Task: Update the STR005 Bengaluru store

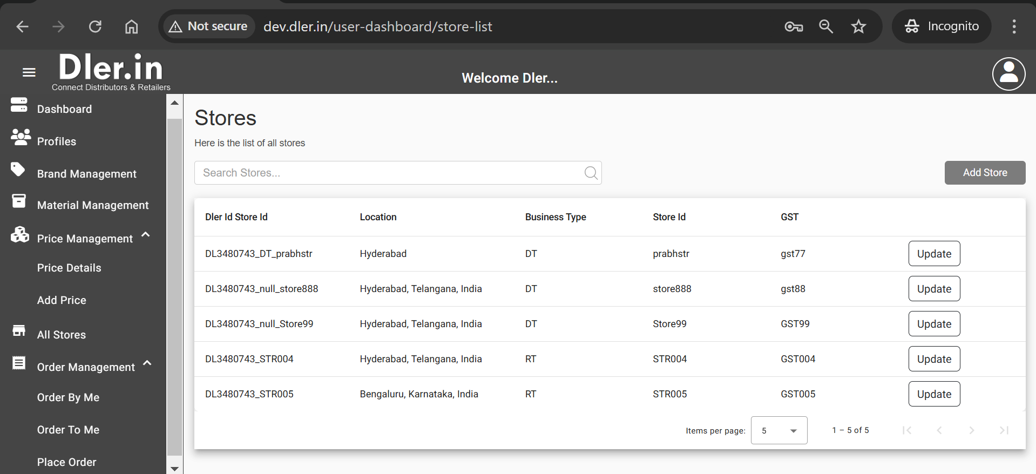Action: [x=933, y=394]
